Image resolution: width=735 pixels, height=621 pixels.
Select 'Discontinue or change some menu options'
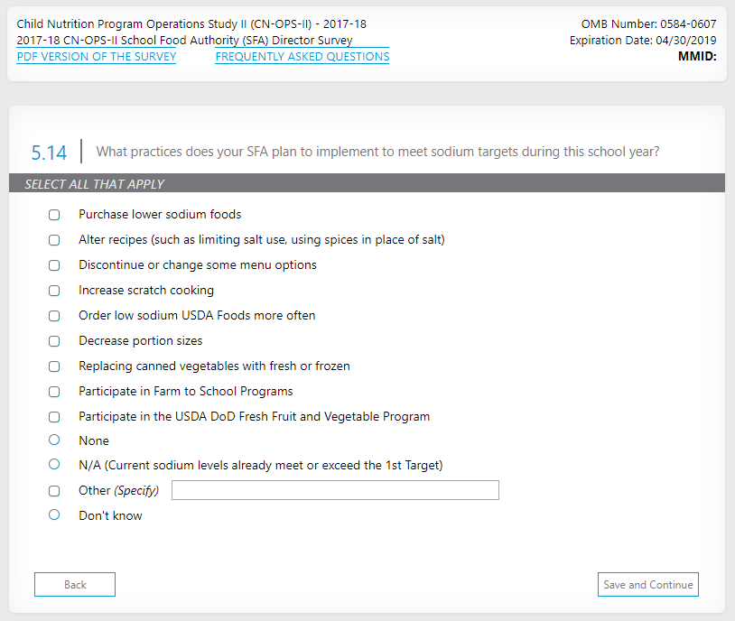point(54,265)
